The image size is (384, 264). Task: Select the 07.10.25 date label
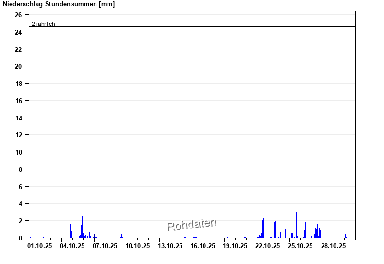[105, 246]
